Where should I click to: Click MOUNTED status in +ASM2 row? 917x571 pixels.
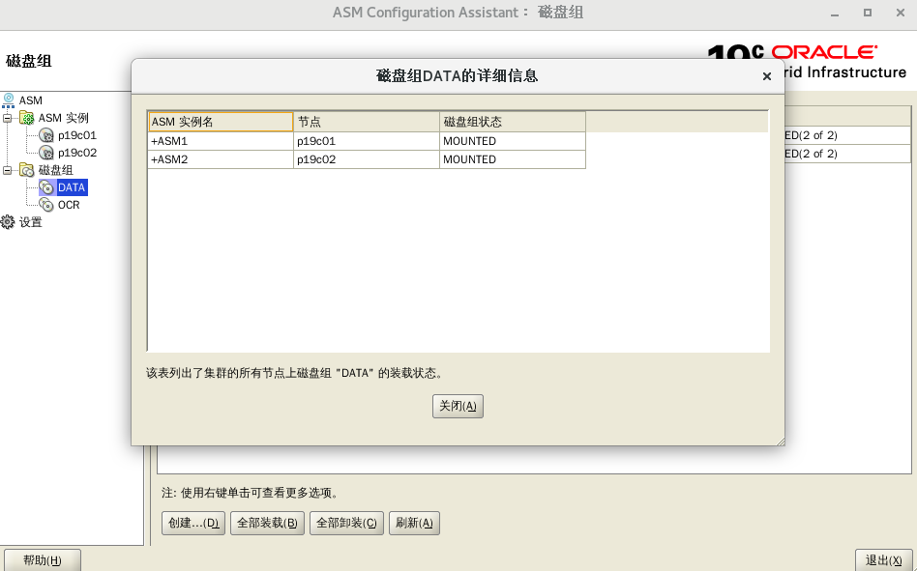[x=513, y=159]
